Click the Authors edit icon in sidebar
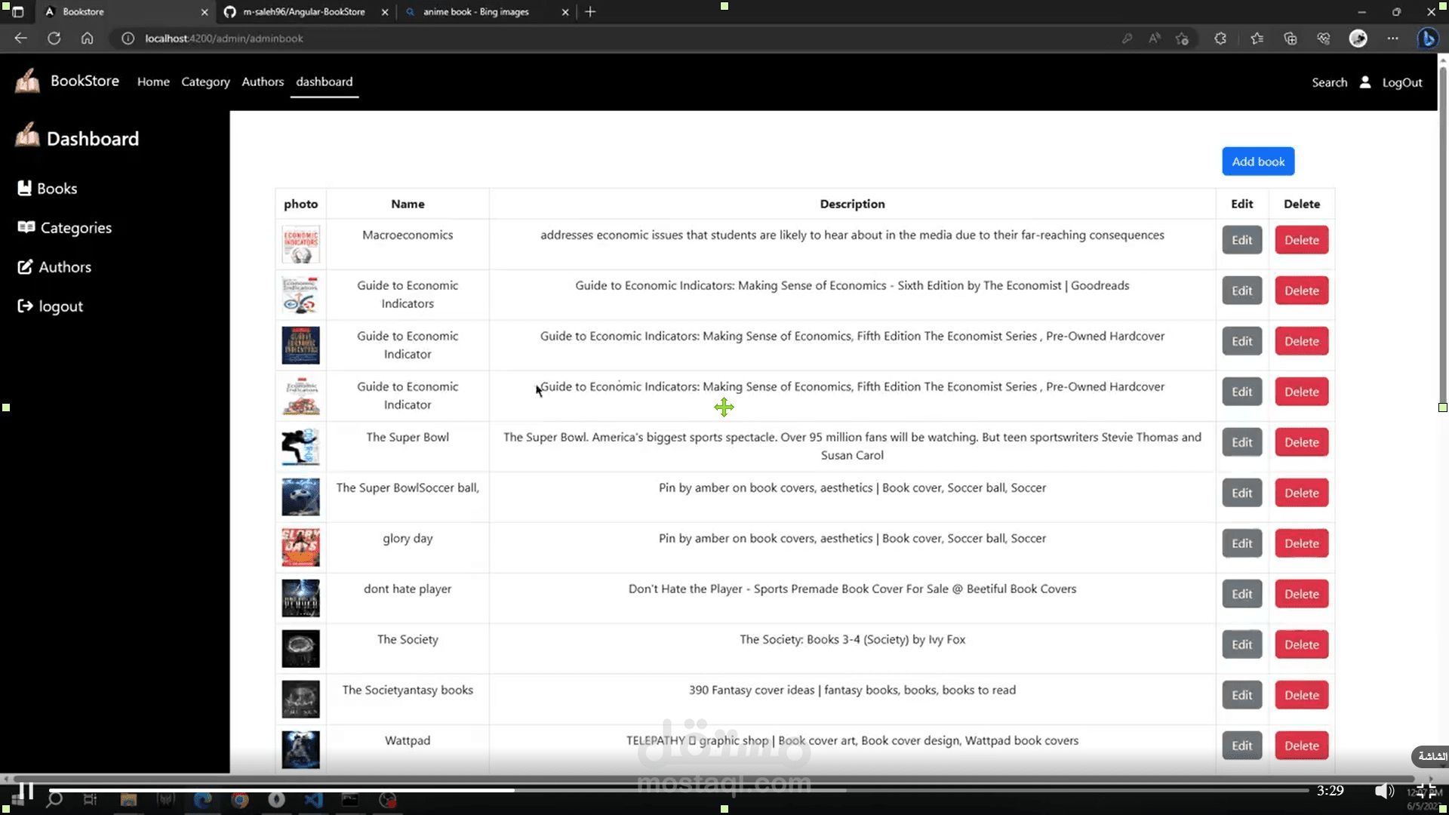Screen dimensions: 1449x815 [25, 267]
